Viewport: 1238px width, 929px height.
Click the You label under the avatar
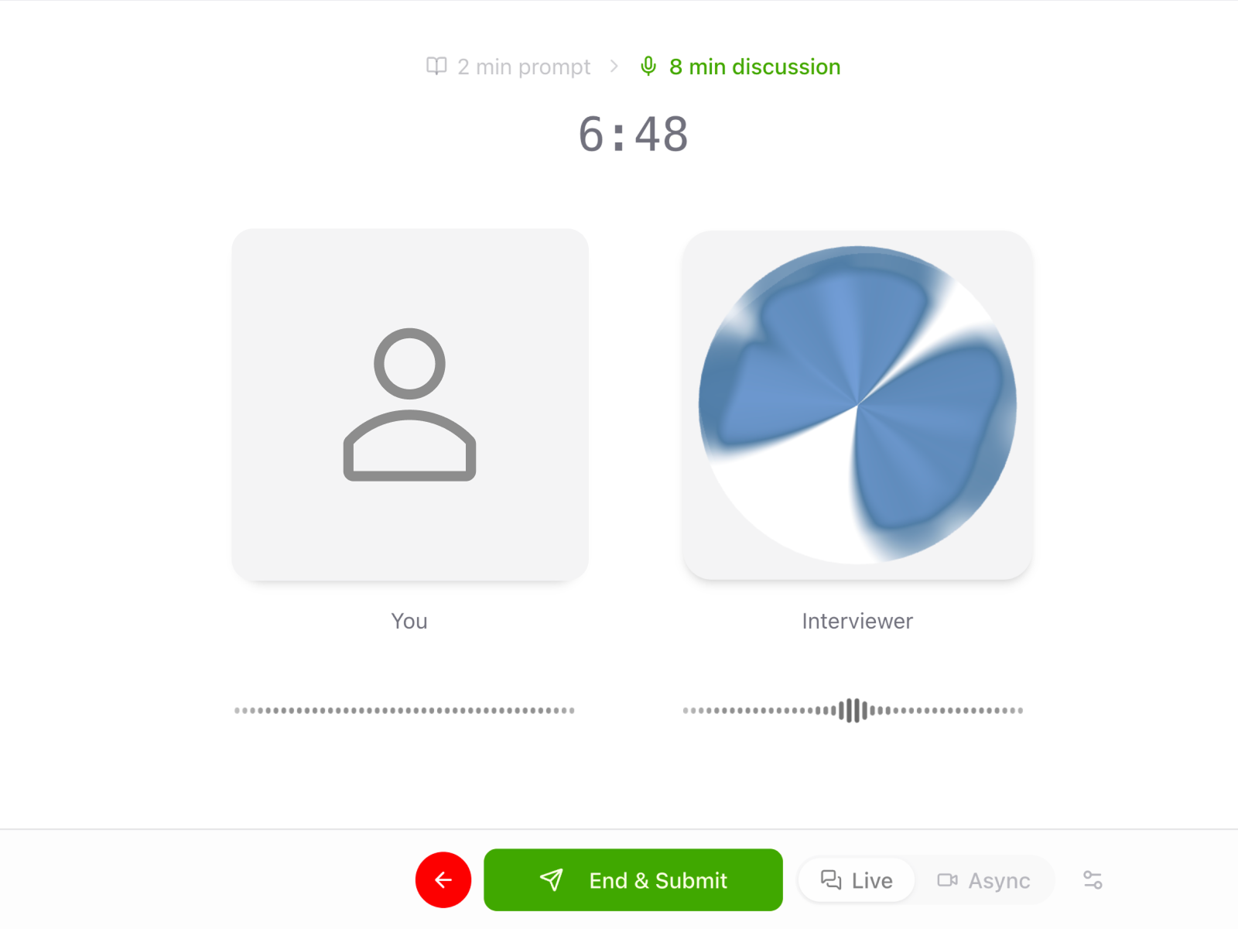click(x=409, y=621)
